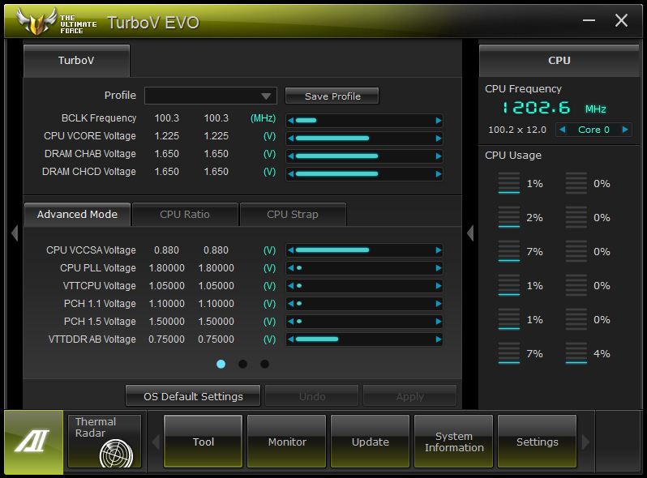Adjust CPU VCORE Voltage slider bar
Viewport: 647px width, 478px height.
(x=364, y=139)
